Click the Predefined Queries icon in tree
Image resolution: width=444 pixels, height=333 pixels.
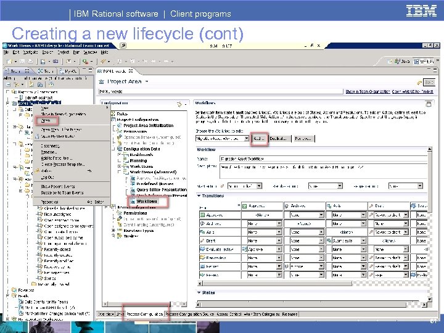pyautogui.click(x=133, y=183)
